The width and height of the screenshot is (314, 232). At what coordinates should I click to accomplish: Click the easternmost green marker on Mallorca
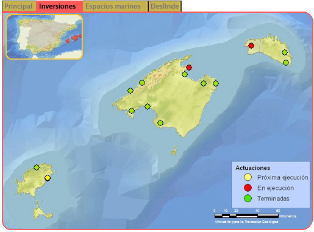click(216, 83)
